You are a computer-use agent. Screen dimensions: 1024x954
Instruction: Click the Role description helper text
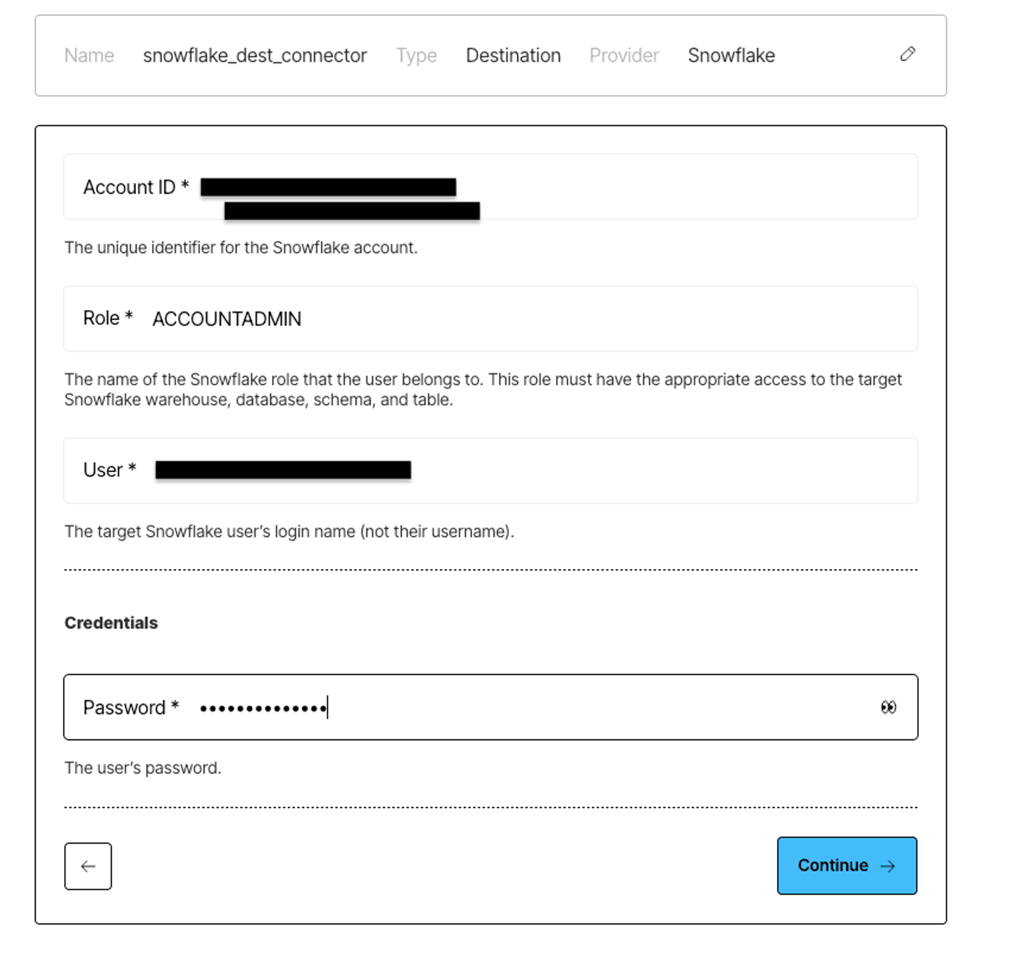(483, 389)
